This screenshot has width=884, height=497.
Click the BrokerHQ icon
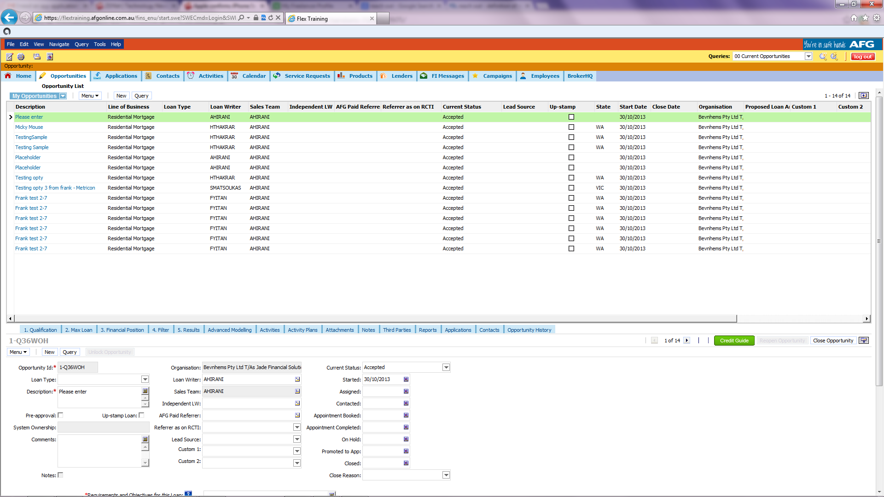point(580,75)
